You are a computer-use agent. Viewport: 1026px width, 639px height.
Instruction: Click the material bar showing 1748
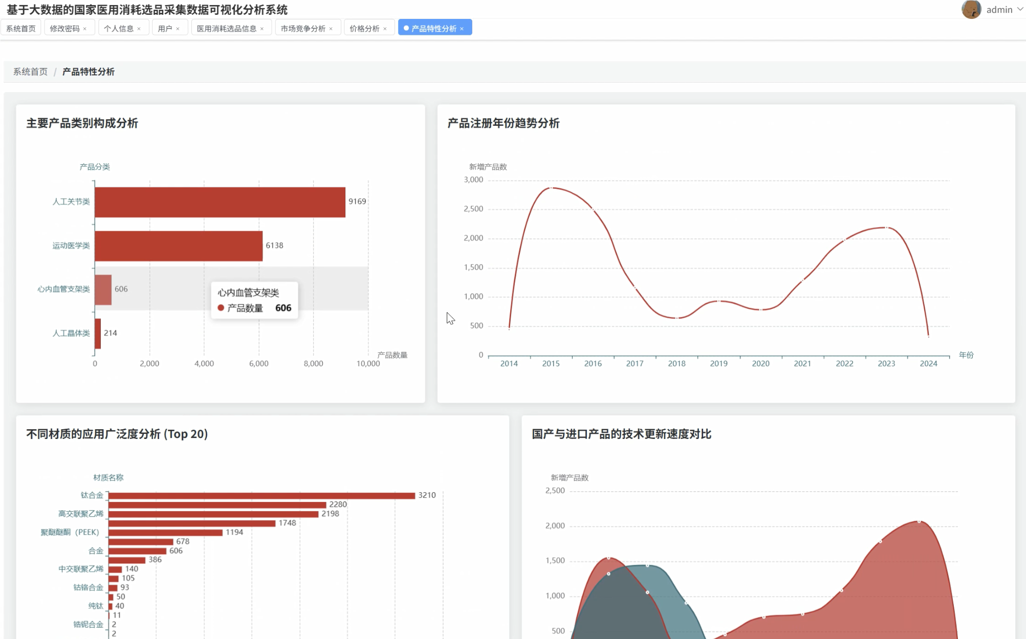[192, 523]
